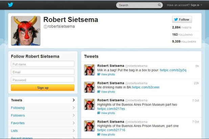
Task: Open 7 Oct timestamp on part one tweet
Action: [195, 122]
